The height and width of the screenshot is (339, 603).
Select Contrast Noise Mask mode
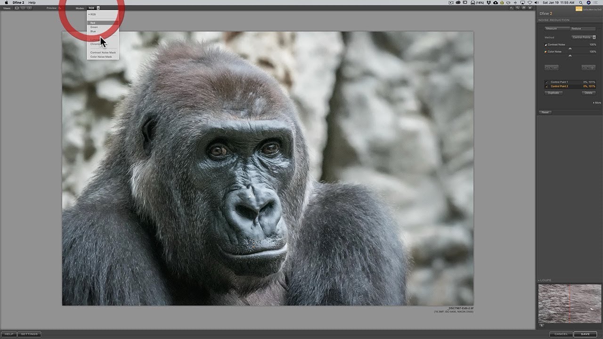click(x=103, y=52)
